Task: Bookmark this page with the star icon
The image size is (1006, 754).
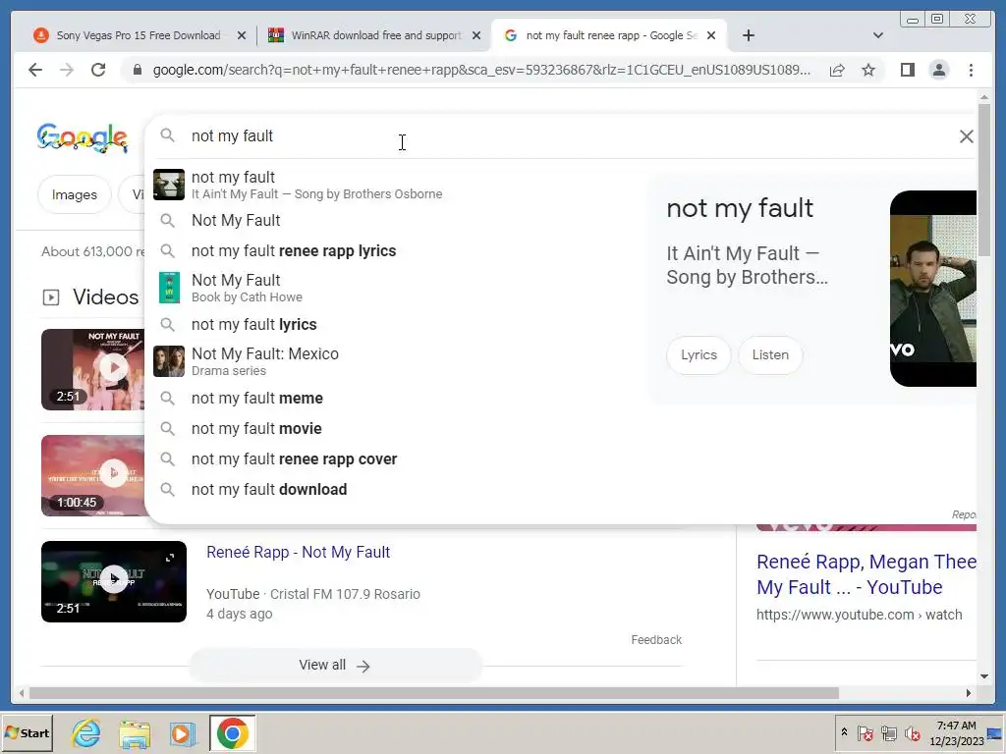Action: [868, 70]
